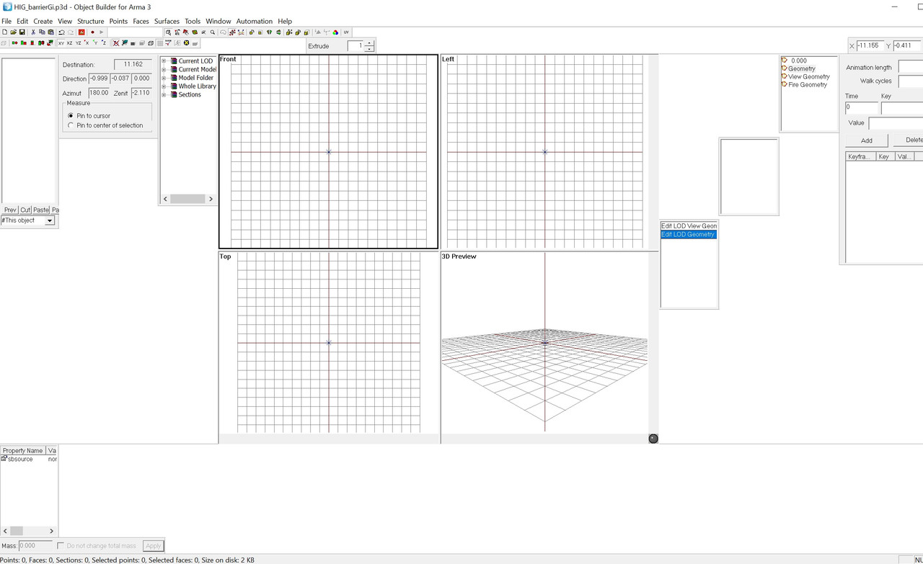Click the select points red dots icon
The height and width of the screenshot is (564, 923).
click(x=232, y=32)
